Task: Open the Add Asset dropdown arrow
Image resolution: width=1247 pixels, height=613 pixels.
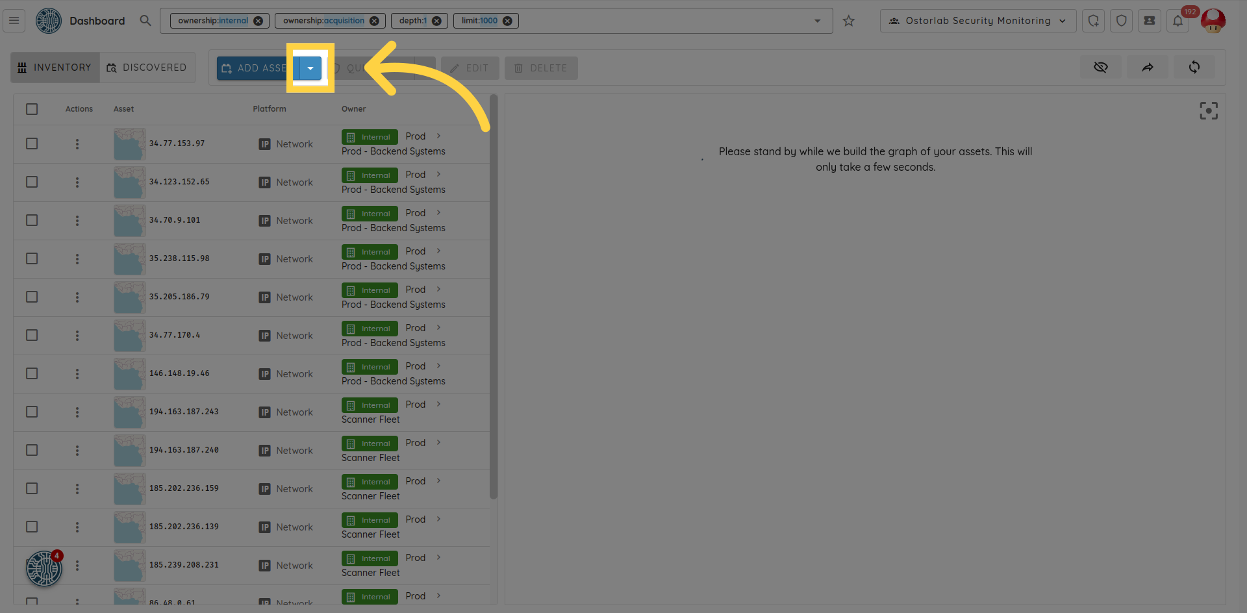Action: [310, 68]
